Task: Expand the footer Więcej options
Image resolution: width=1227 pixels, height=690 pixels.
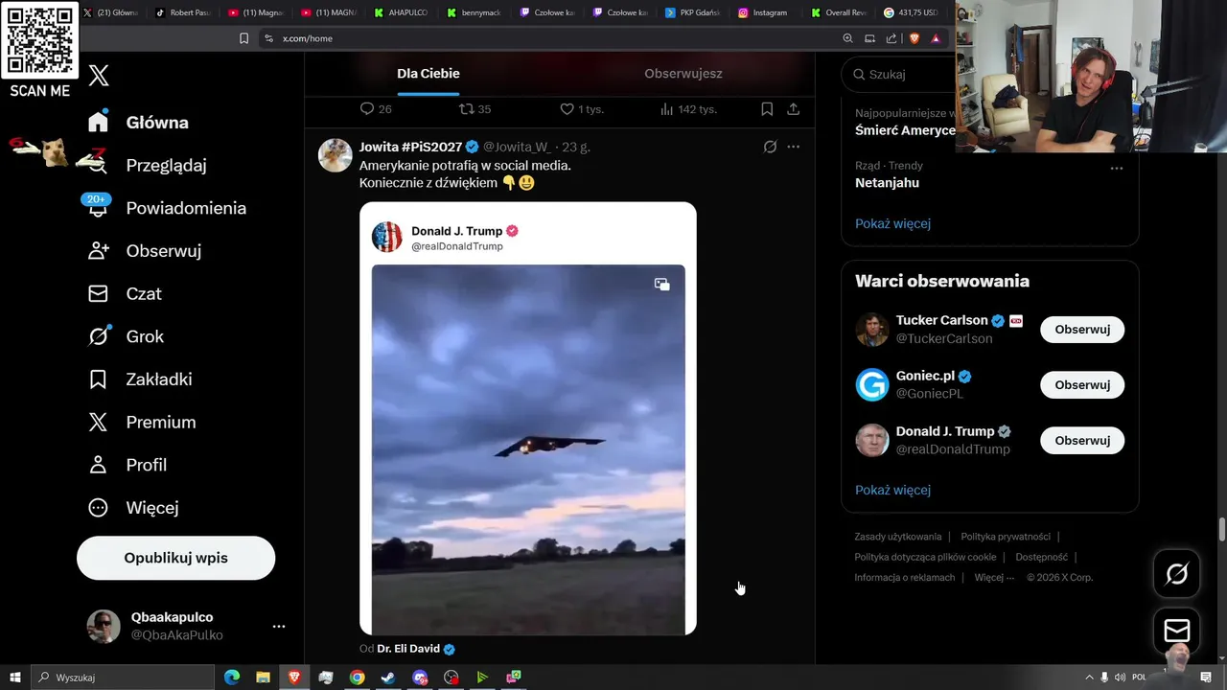Action: (994, 578)
